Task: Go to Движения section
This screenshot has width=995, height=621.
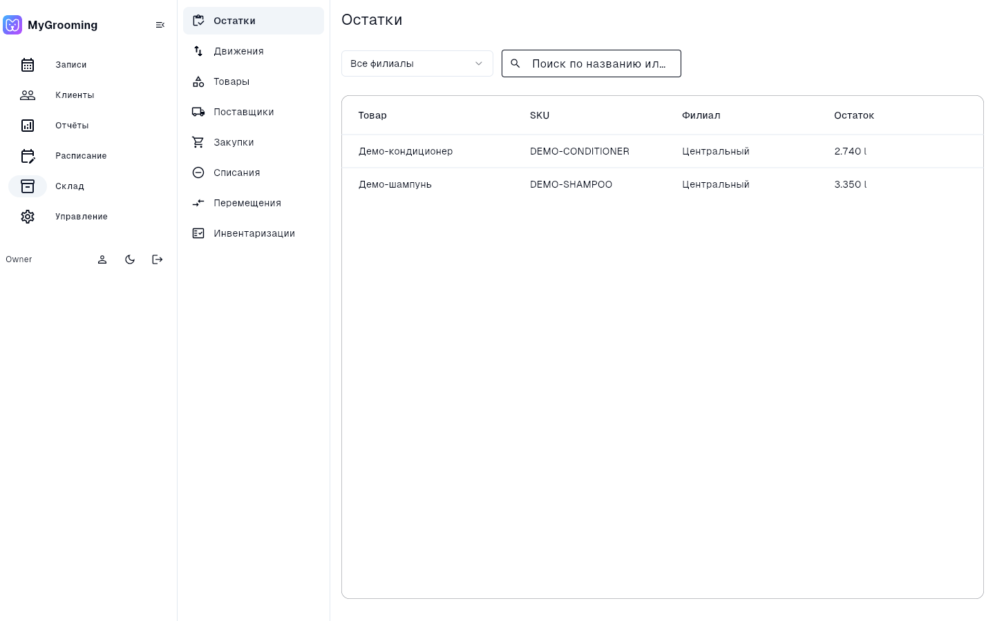Action: pos(254,51)
